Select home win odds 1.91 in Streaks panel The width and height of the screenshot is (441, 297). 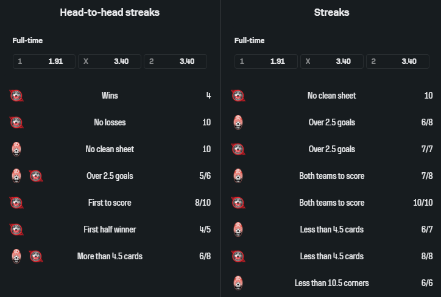pos(266,61)
